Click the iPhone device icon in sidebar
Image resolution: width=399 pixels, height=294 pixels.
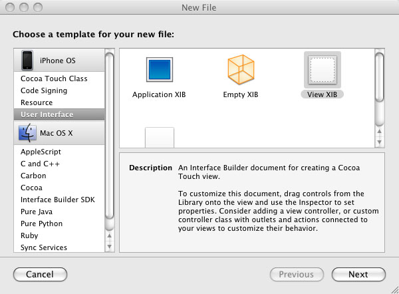27,60
